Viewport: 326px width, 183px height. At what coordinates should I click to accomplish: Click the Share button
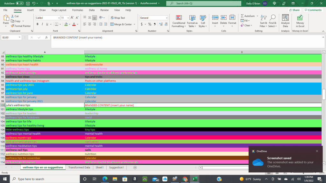[x=294, y=10]
